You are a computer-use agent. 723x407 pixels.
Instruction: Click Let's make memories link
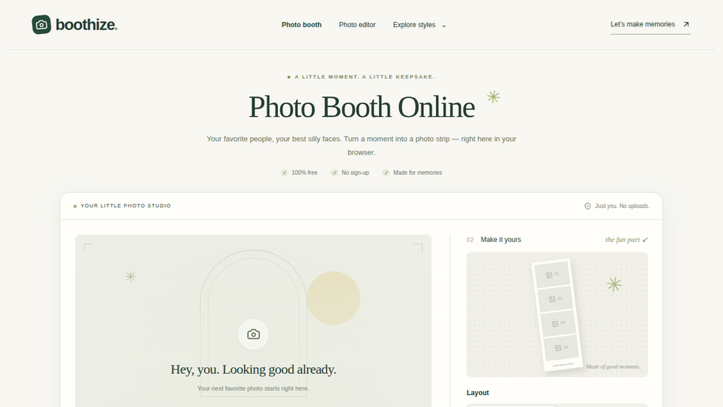[650, 24]
